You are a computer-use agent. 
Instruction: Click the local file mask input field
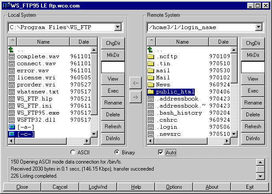113,67
